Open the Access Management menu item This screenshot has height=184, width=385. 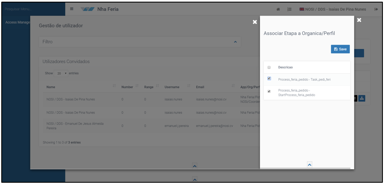tap(17, 22)
